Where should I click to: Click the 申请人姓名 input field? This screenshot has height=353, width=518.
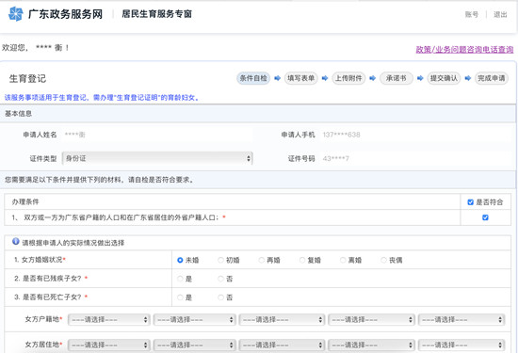click(157, 135)
